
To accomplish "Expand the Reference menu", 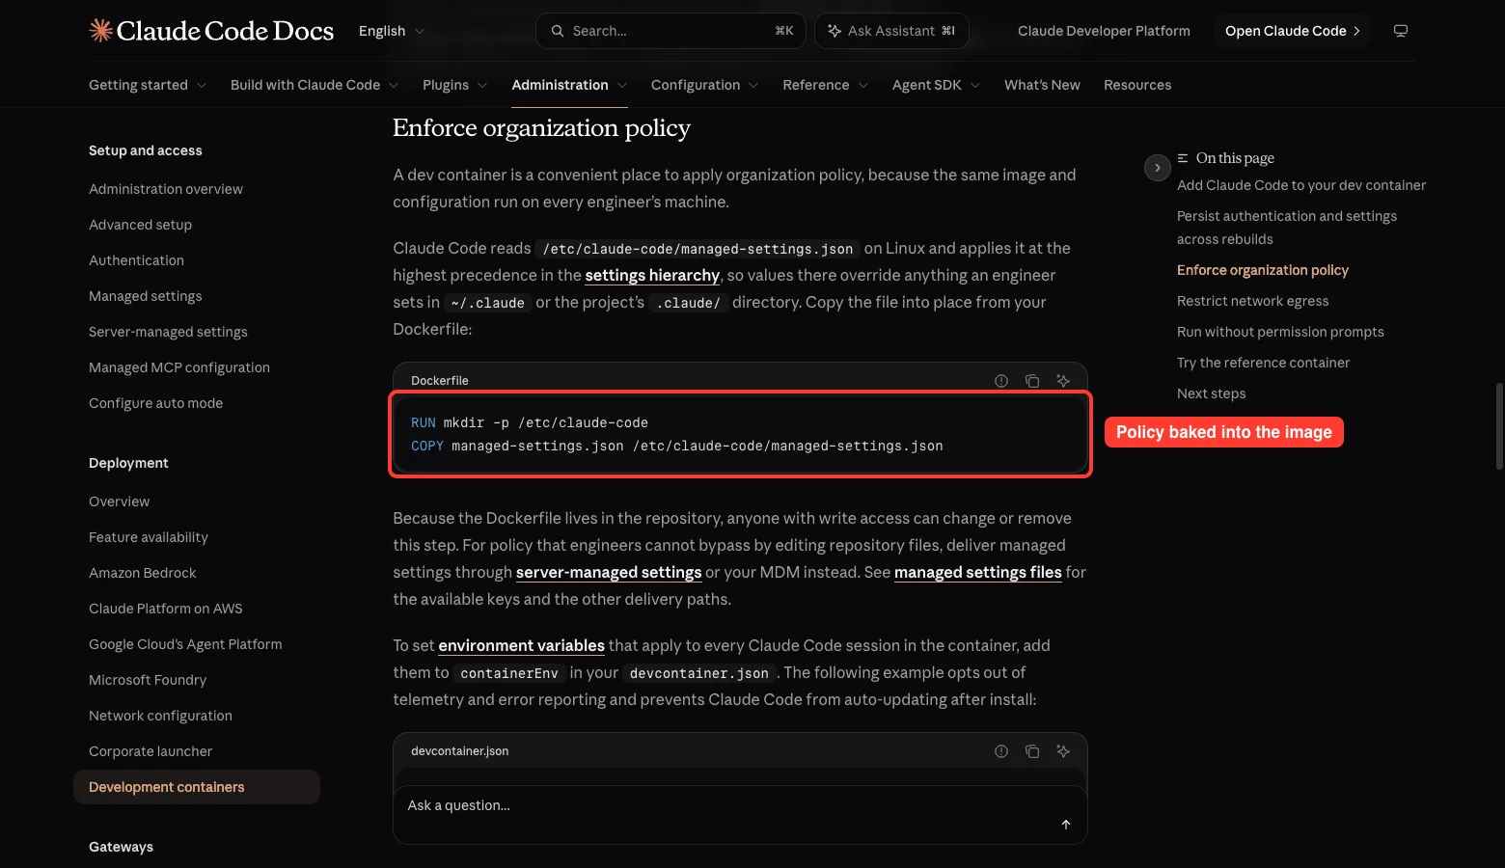I will 826,85.
